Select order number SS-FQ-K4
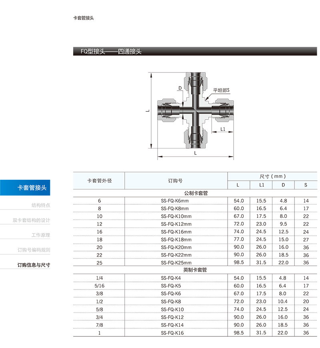Screen dimensions: 320x348 pyautogui.click(x=171, y=278)
